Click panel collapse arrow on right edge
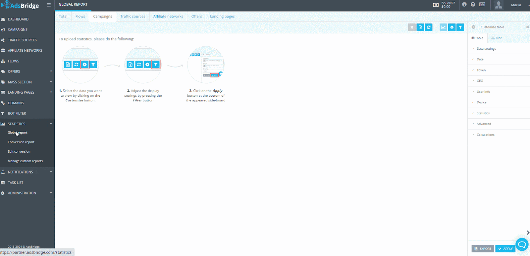This screenshot has height=256, width=530. coord(528,232)
